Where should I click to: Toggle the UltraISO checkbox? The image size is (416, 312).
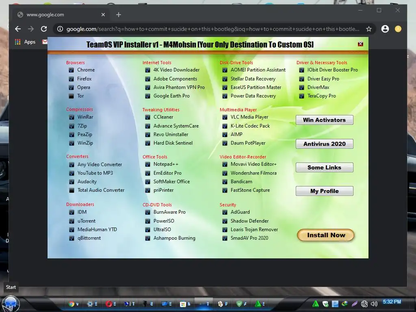(x=147, y=230)
